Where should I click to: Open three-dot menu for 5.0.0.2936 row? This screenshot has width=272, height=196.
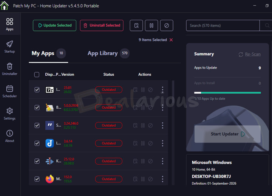point(162,108)
